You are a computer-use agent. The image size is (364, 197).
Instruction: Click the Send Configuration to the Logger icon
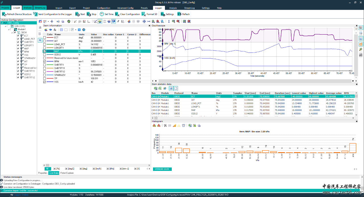[x=35, y=14]
